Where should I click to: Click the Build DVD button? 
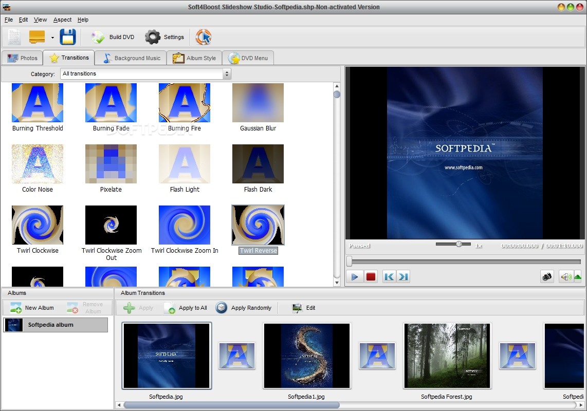click(x=113, y=37)
